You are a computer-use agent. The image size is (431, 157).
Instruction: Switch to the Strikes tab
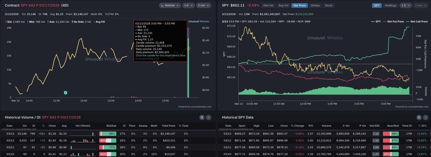pos(315,5)
